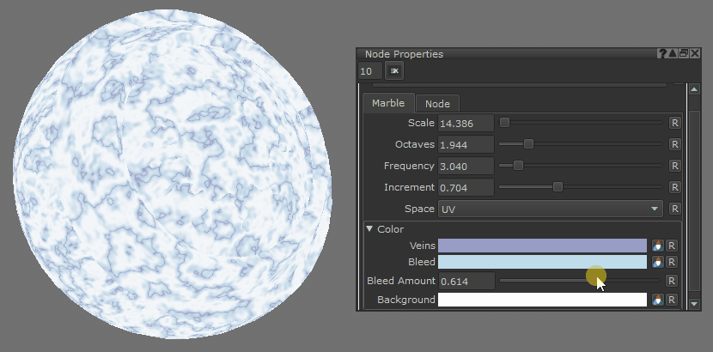This screenshot has width=713, height=352.
Task: Open the color picker icon for Background
Action: [x=658, y=300]
